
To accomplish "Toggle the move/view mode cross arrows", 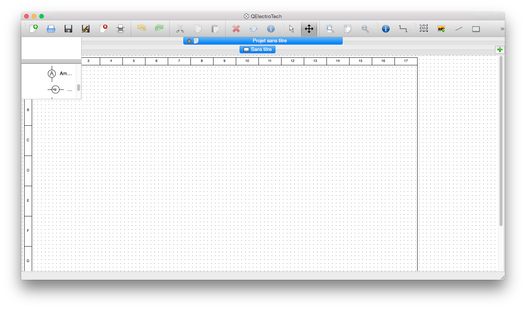I will pos(309,29).
